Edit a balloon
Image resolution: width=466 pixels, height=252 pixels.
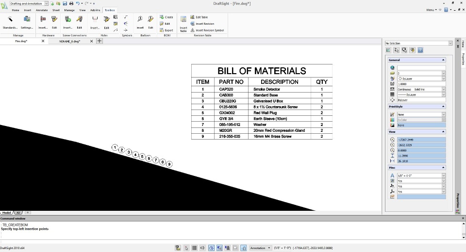[x=150, y=22]
